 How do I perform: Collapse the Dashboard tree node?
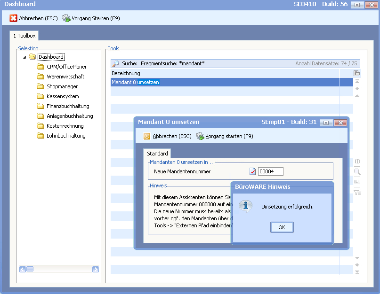coord(24,57)
